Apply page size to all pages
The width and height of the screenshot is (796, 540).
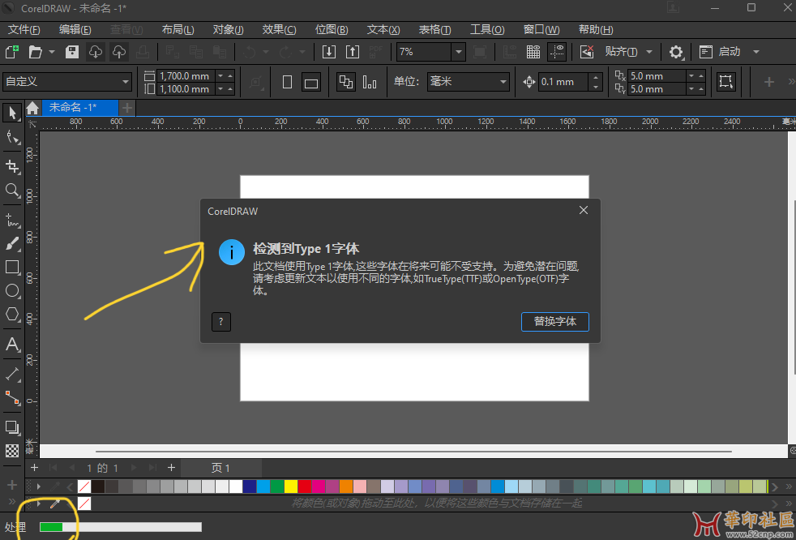pos(345,82)
